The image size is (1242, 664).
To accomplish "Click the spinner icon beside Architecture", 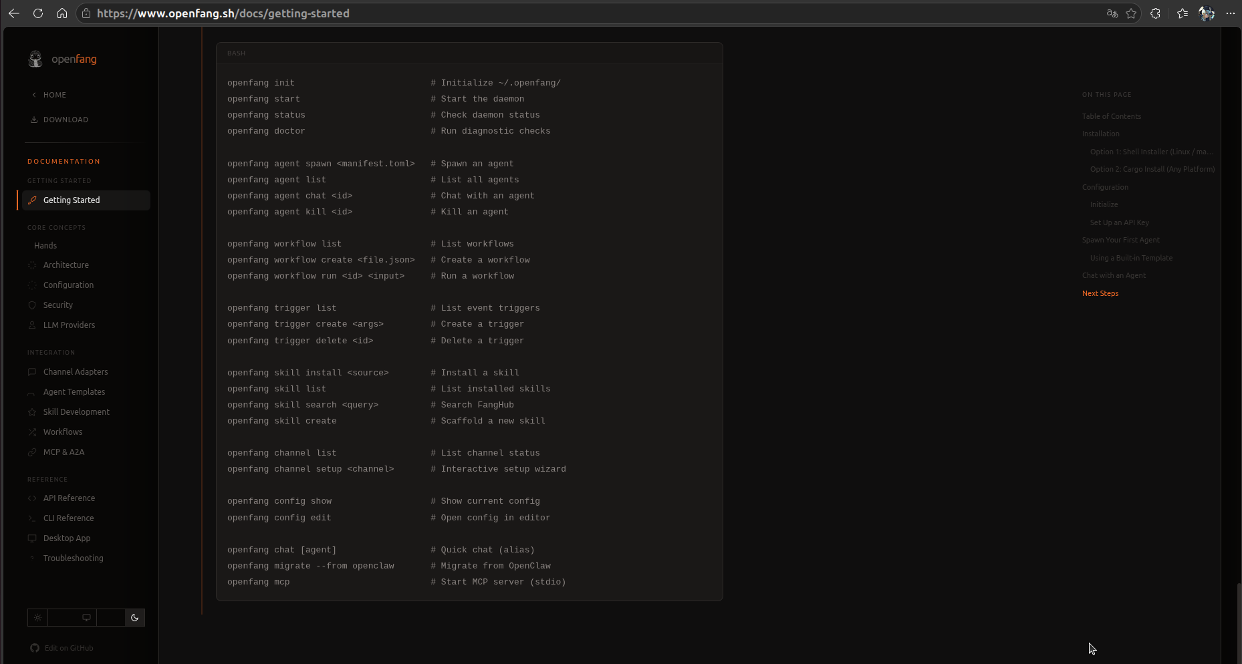I will (32, 265).
